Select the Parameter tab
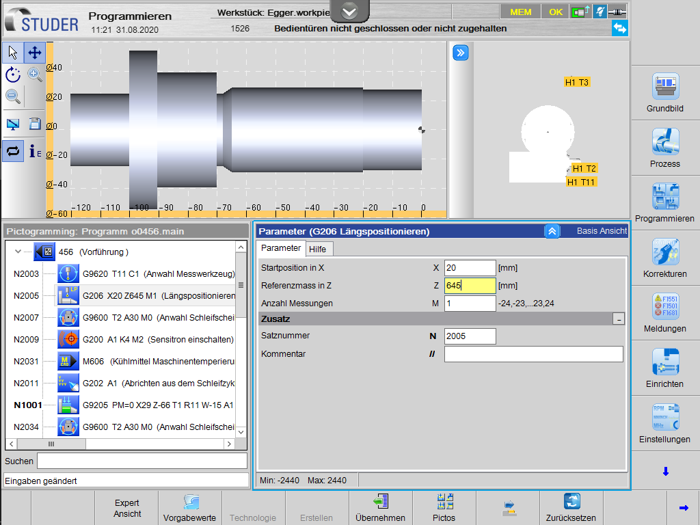This screenshot has width=700, height=525. [280, 248]
